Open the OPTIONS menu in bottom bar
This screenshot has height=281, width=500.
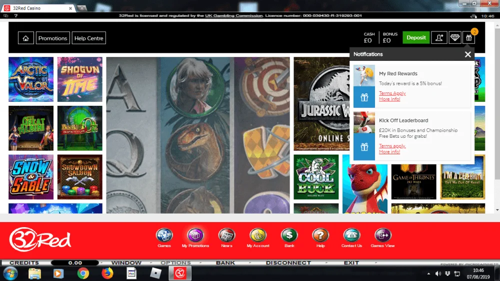[175, 263]
